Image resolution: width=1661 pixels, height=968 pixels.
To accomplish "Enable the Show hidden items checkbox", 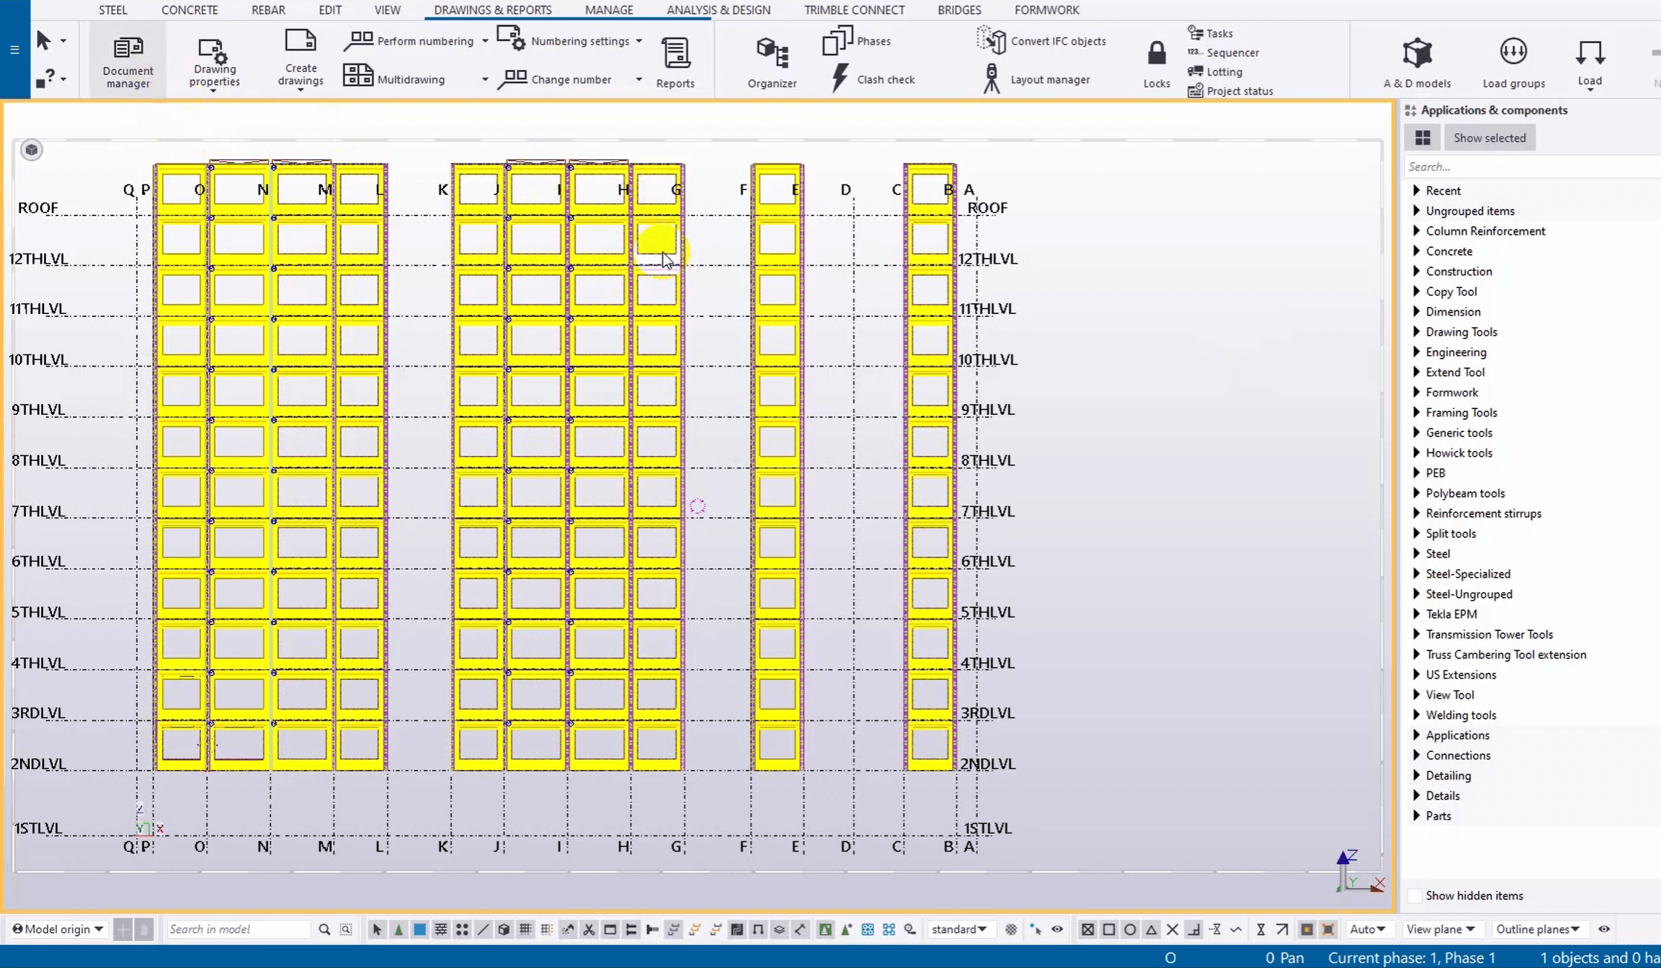I will click(x=1415, y=895).
